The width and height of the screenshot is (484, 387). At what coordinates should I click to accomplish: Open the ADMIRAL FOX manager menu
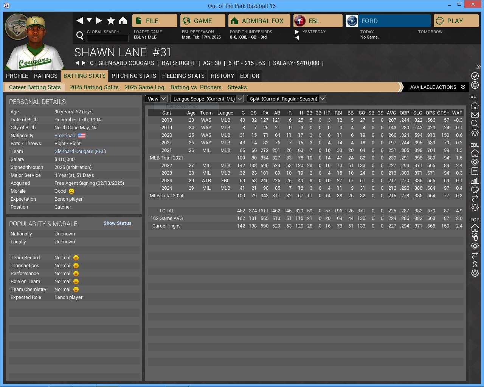tap(259, 21)
